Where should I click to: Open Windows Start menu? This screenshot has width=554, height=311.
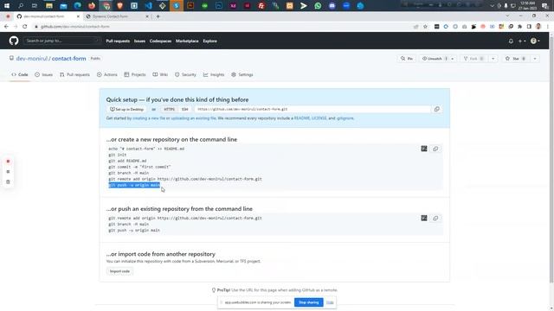[x=7, y=6]
